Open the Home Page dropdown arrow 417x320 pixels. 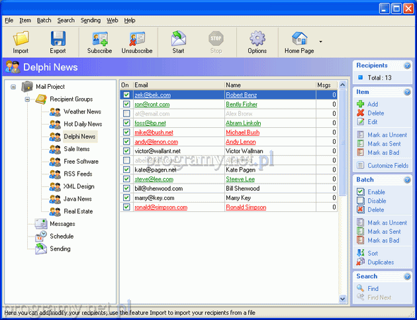(x=320, y=42)
